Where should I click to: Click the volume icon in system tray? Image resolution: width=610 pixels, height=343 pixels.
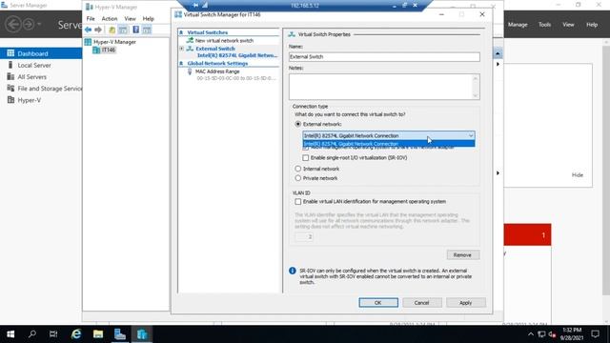point(552,334)
